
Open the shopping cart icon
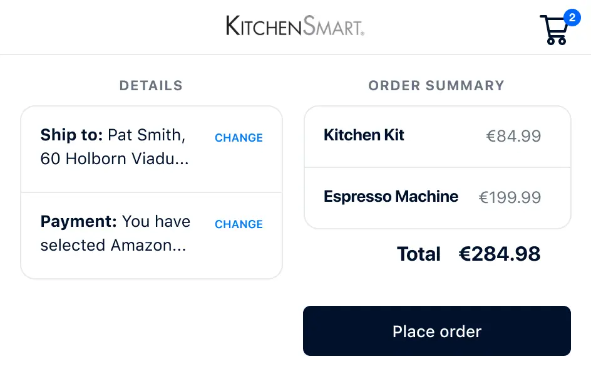coord(553,31)
